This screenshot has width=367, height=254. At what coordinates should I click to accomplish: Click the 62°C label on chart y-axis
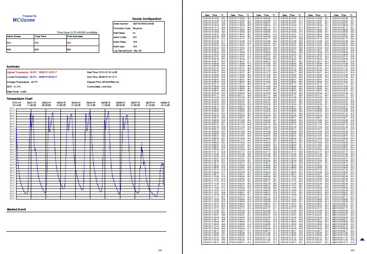click(x=12, y=109)
